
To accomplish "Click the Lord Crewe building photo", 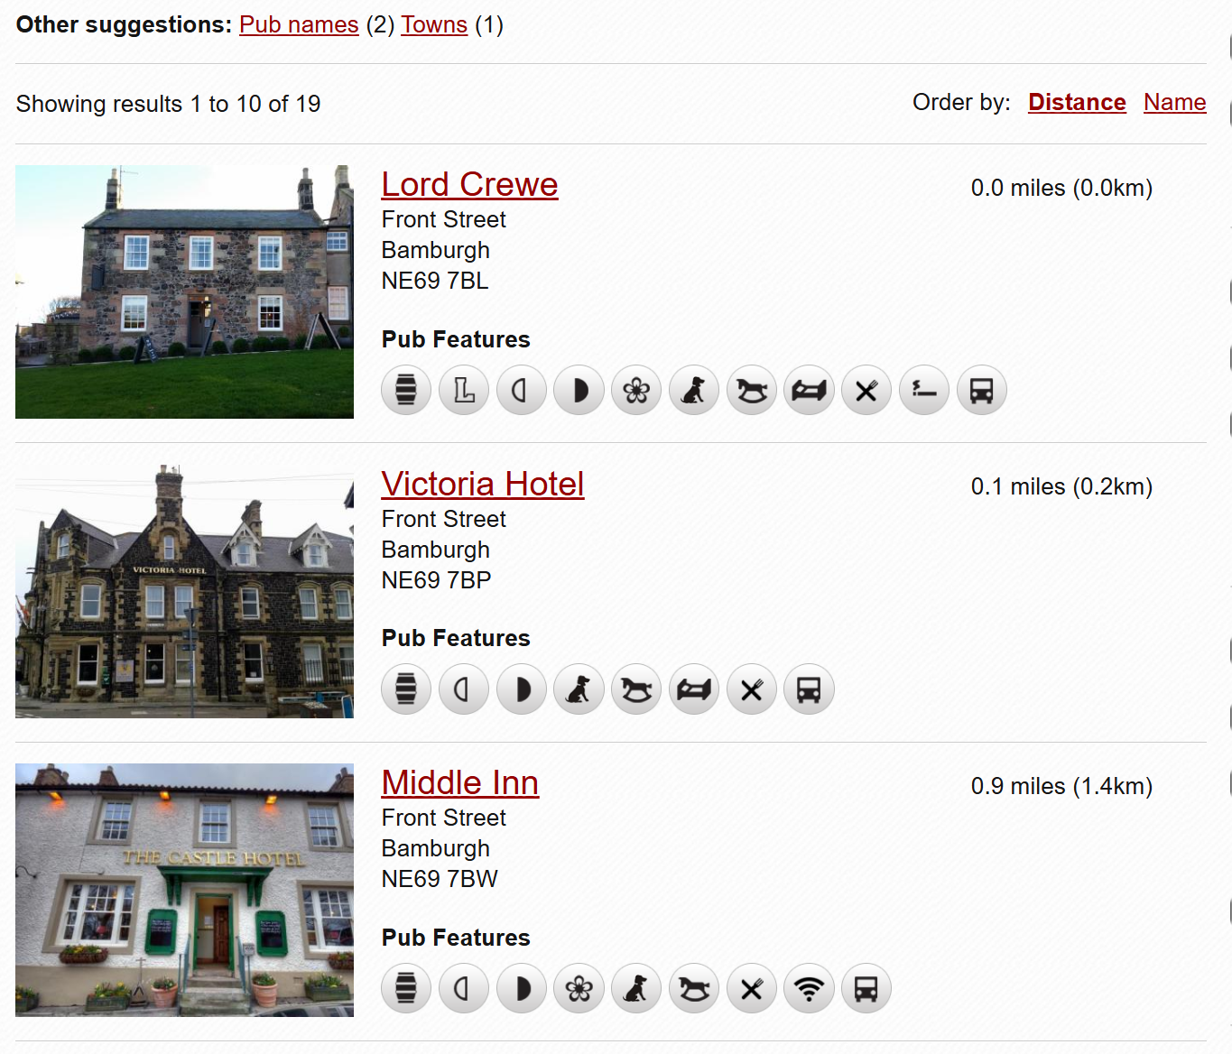I will [x=185, y=291].
